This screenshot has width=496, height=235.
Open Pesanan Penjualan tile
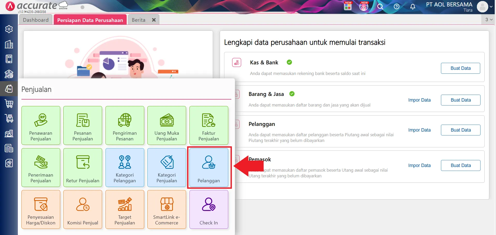[83, 125]
